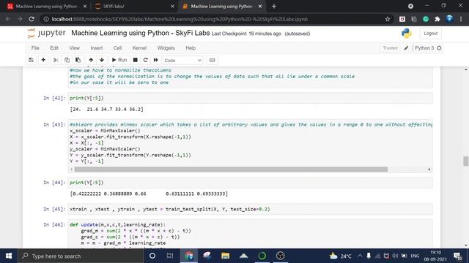Show hidden system tray icons

(360, 256)
